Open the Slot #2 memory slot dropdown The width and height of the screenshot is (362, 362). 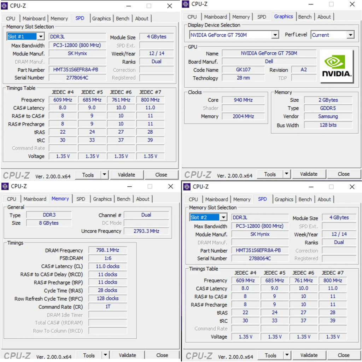(223, 217)
